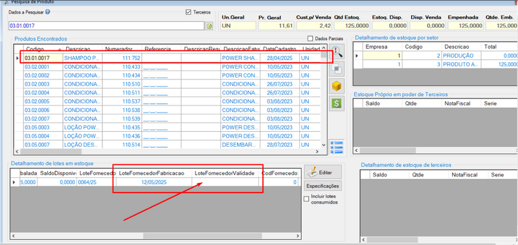Click the Disp. Venda value field
Image resolution: width=518 pixels, height=245 pixels.
pyautogui.click(x=427, y=26)
